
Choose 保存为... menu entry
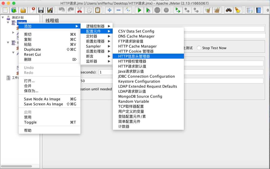coord(49,91)
